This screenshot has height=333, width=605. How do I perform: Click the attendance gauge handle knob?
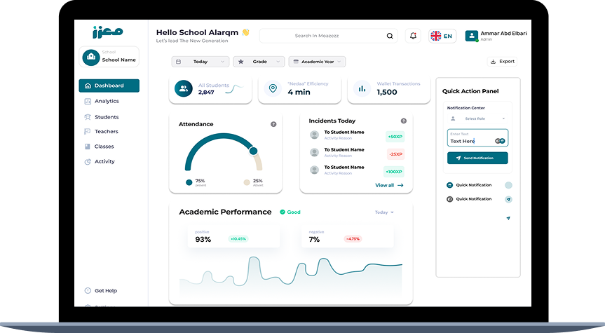click(254, 150)
